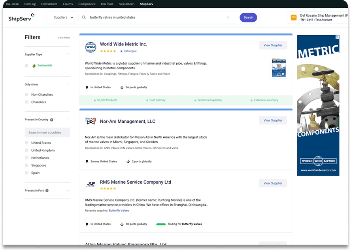Click the ad info icon on banner
This screenshot has width=351, height=251.
coord(337,37)
